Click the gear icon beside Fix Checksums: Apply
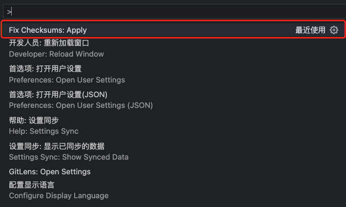The width and height of the screenshot is (346, 207). click(x=334, y=30)
